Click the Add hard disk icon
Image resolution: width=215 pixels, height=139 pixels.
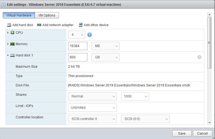click(9, 25)
